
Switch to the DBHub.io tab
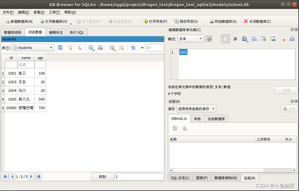(179, 118)
